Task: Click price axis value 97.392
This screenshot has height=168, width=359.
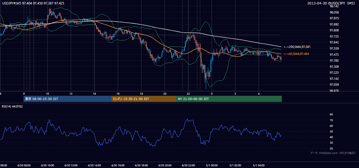Action: pyautogui.click(x=334, y=60)
